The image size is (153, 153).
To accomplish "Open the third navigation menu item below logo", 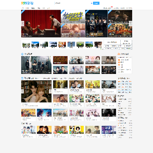I will [33, 8].
